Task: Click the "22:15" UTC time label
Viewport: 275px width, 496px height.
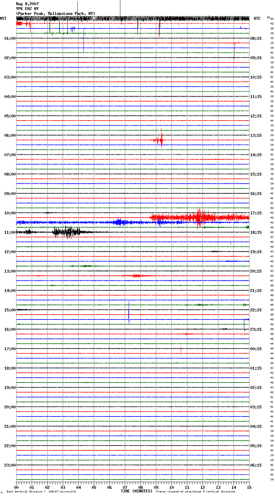Action: (256, 310)
